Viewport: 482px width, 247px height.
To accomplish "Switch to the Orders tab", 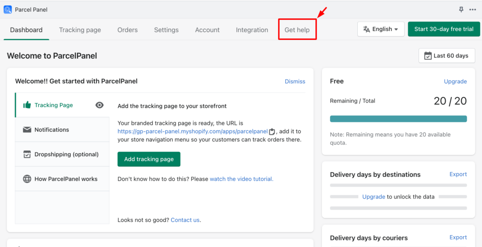I will pyautogui.click(x=128, y=30).
